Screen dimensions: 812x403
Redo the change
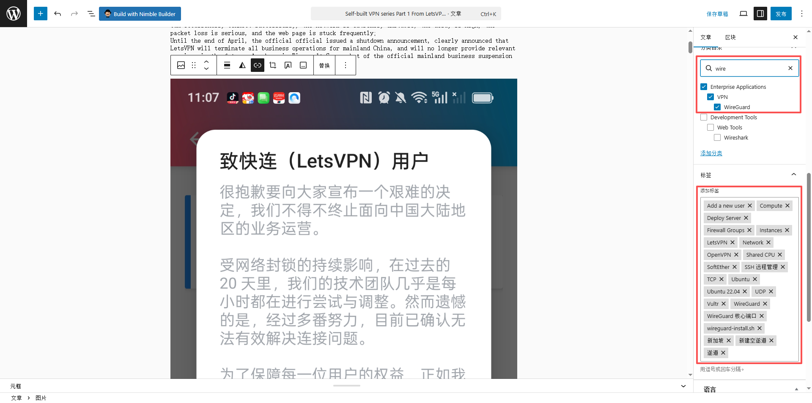74,14
